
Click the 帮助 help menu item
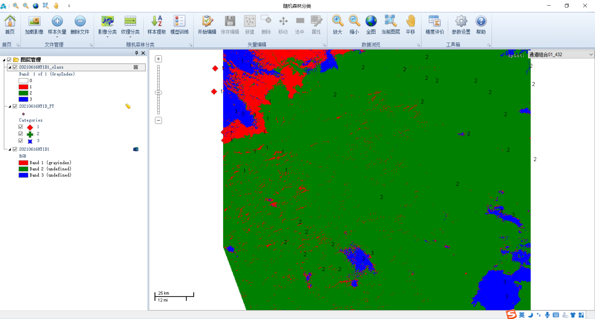pos(481,25)
